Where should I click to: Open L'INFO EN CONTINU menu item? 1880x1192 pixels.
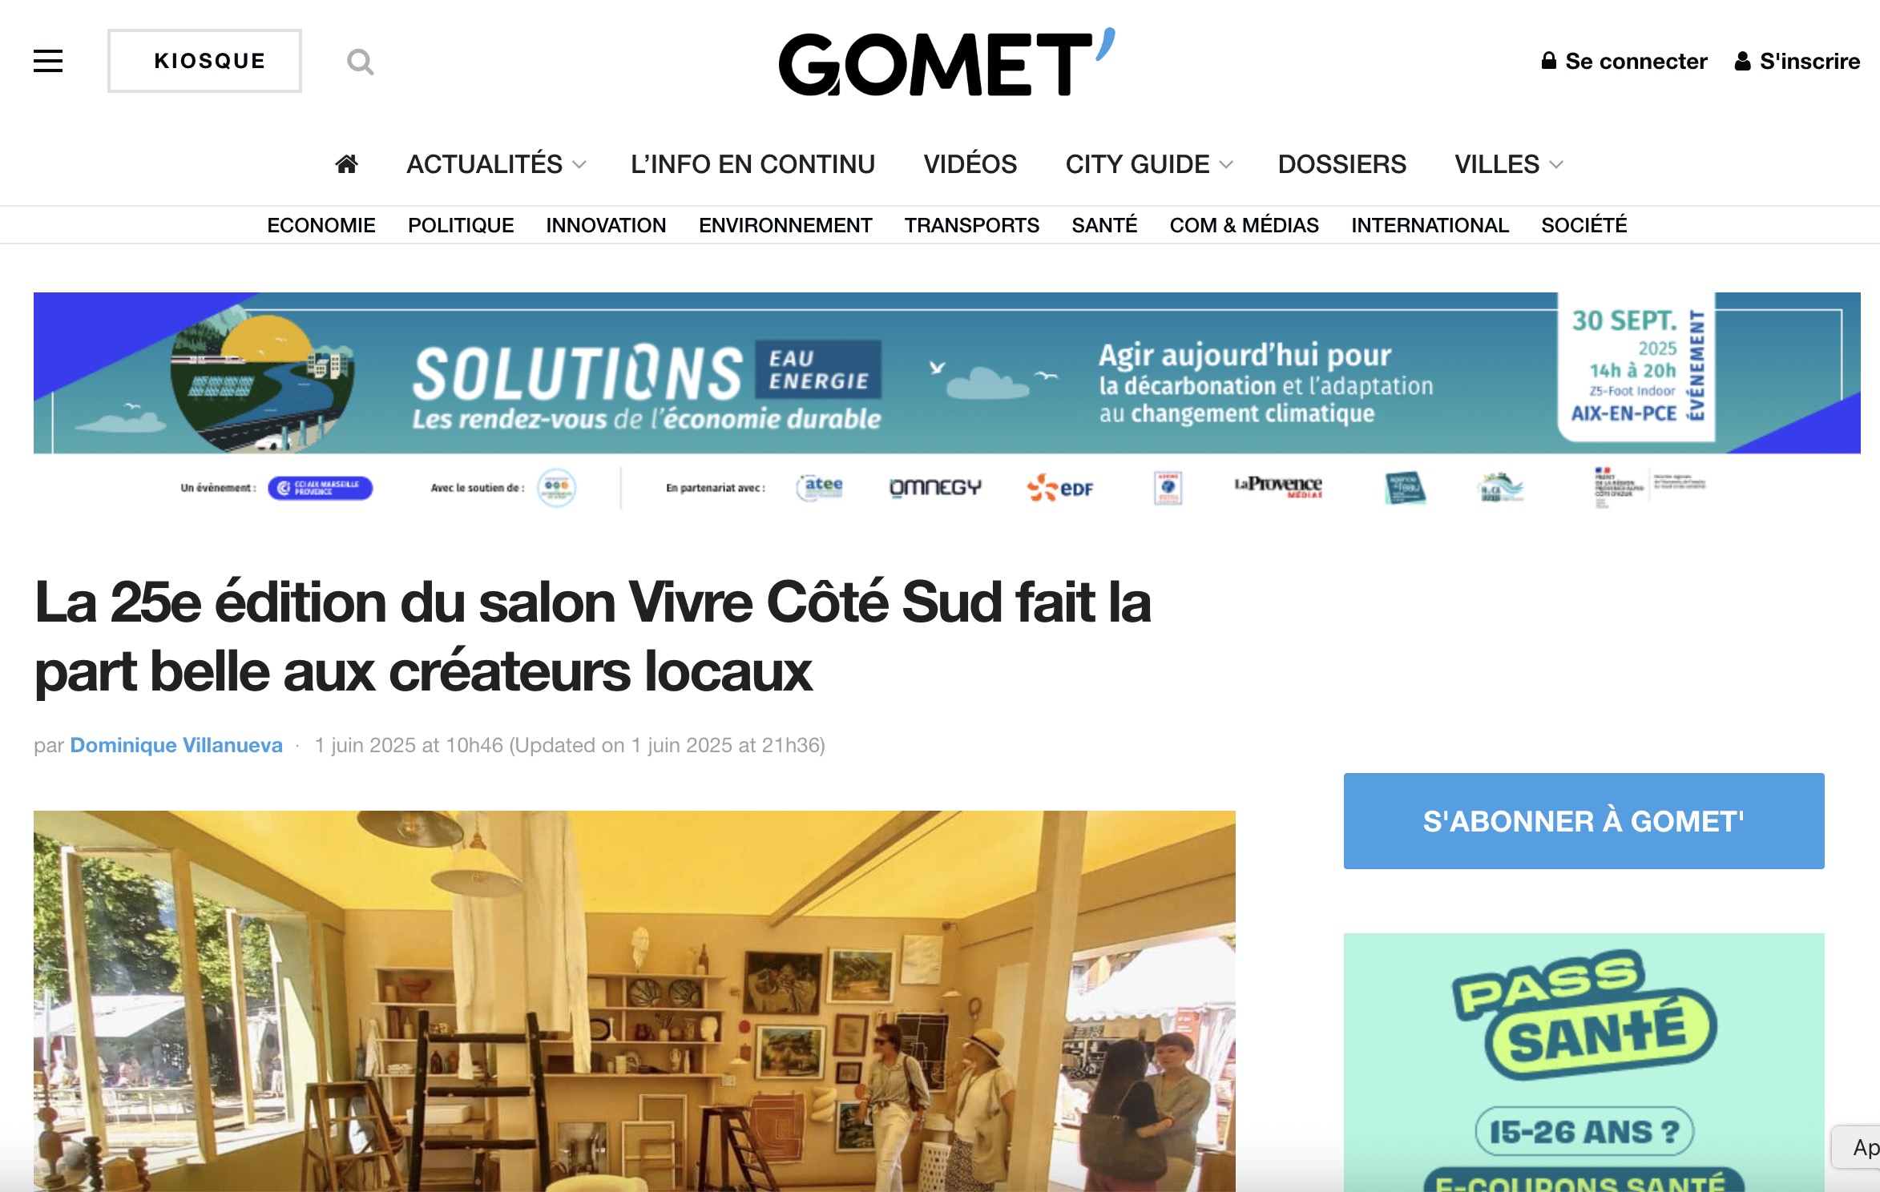[x=752, y=164]
